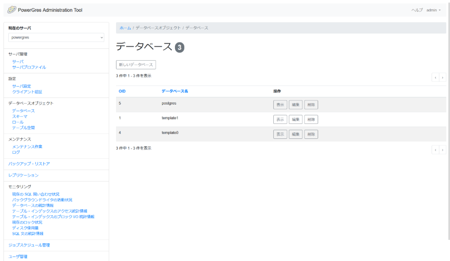Open テーブル・インデックスのブロック I/O 統計情報 link
The width and height of the screenshot is (450, 261).
[53, 217]
